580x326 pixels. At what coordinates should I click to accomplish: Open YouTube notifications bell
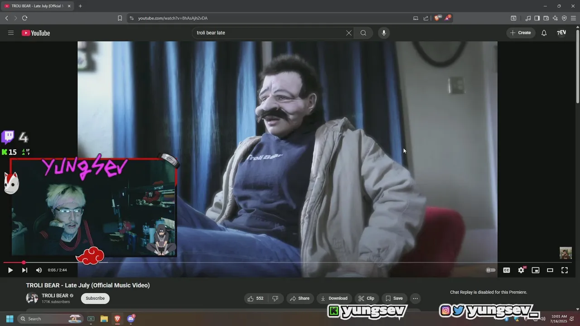[544, 33]
